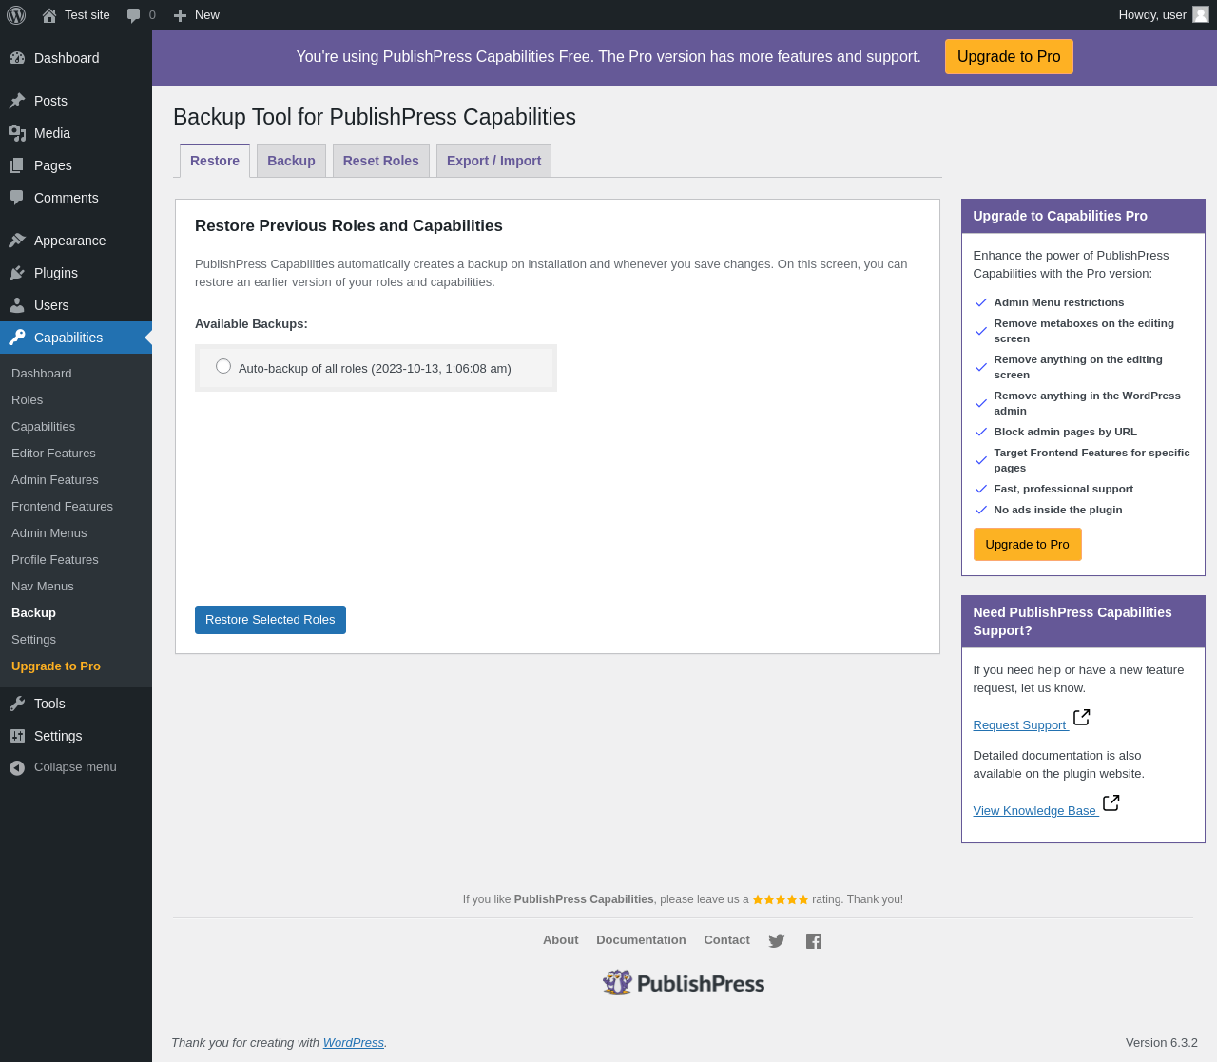The image size is (1217, 1062).
Task: Click the Posts pushpin icon
Action: [17, 101]
